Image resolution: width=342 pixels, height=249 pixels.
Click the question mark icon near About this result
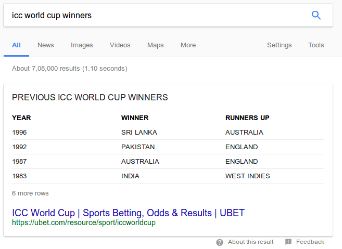point(220,242)
